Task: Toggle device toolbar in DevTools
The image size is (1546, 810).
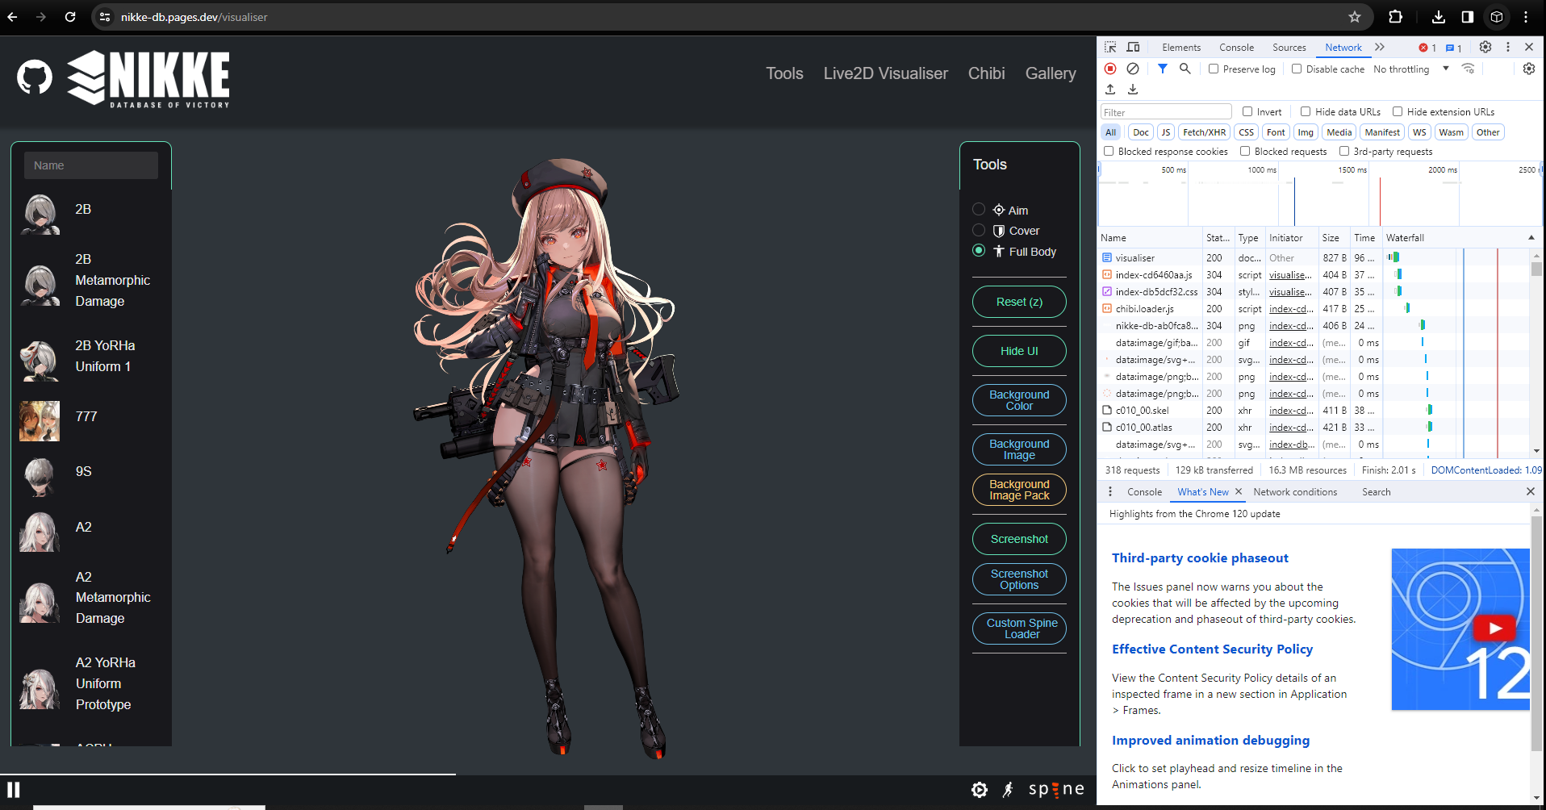Action: pyautogui.click(x=1133, y=47)
